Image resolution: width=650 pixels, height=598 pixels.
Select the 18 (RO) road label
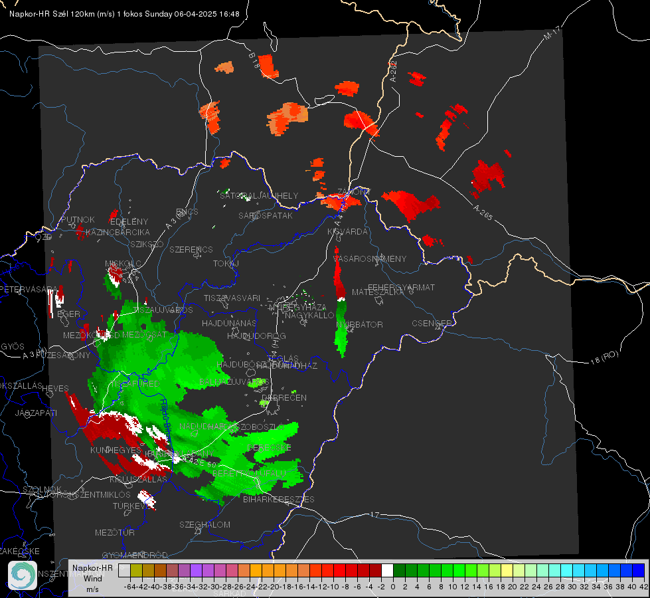click(604, 357)
